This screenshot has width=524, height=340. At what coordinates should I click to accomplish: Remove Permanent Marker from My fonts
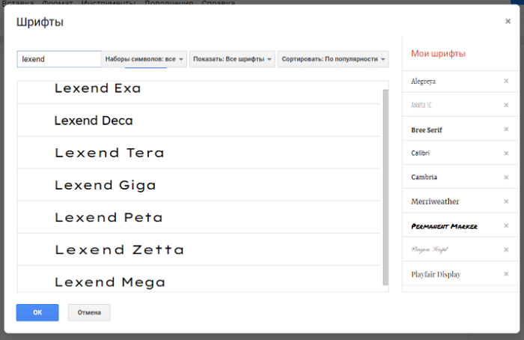click(x=506, y=225)
